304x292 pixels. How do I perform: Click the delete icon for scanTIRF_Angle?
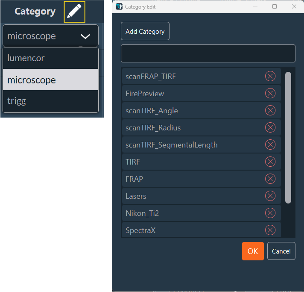270,110
